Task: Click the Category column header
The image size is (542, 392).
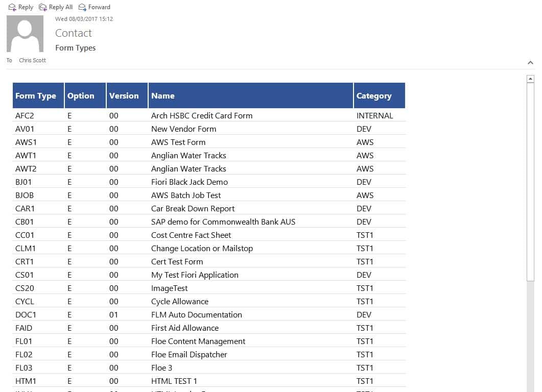Action: 380,95
